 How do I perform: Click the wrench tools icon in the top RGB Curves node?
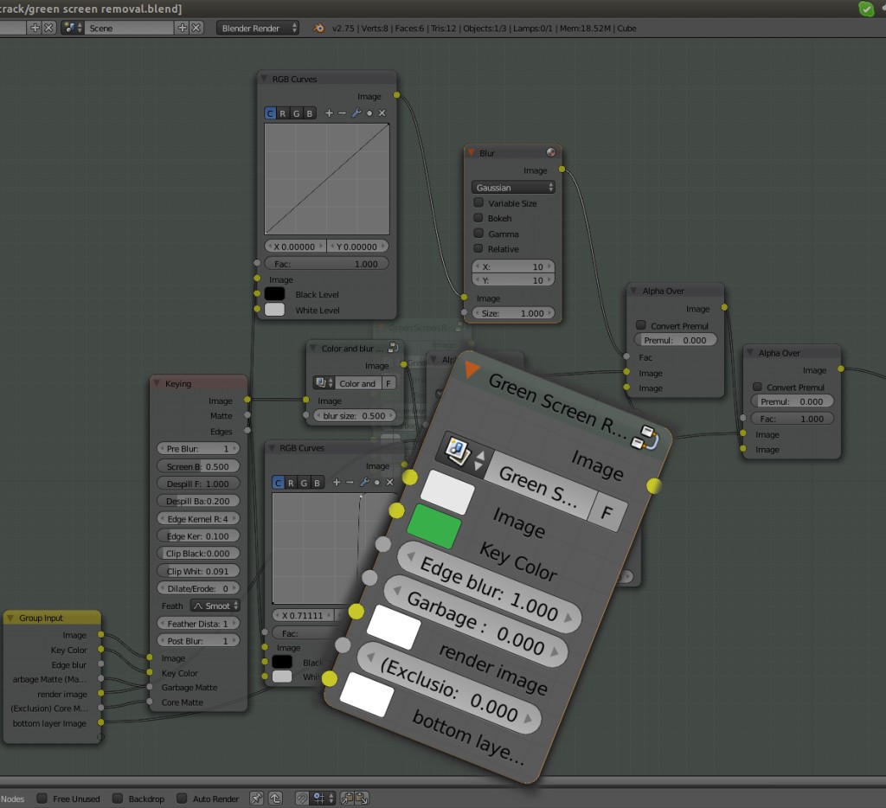(x=355, y=113)
